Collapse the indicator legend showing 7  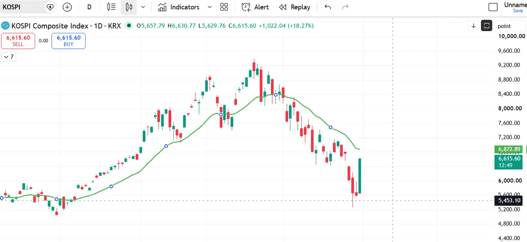(x=9, y=57)
